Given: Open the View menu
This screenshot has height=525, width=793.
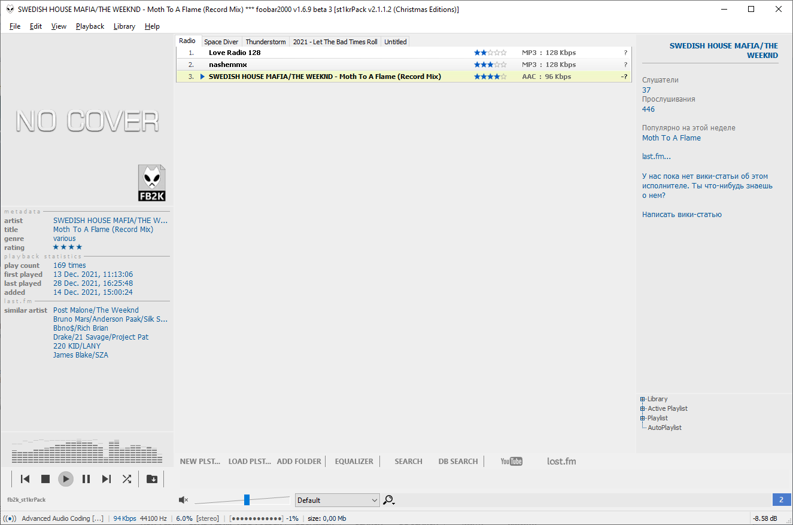Looking at the screenshot, I should [59, 26].
